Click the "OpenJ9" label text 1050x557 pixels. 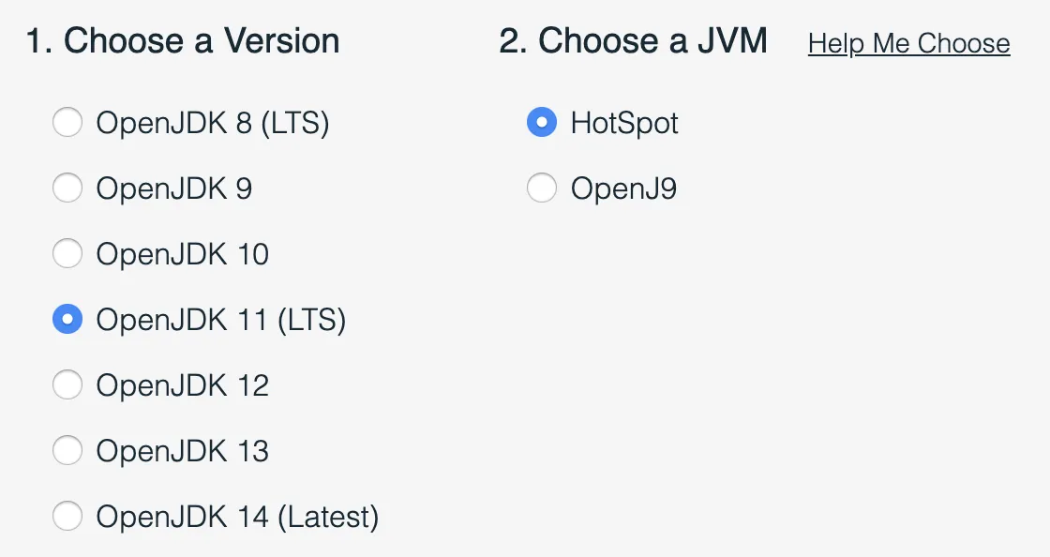click(623, 188)
